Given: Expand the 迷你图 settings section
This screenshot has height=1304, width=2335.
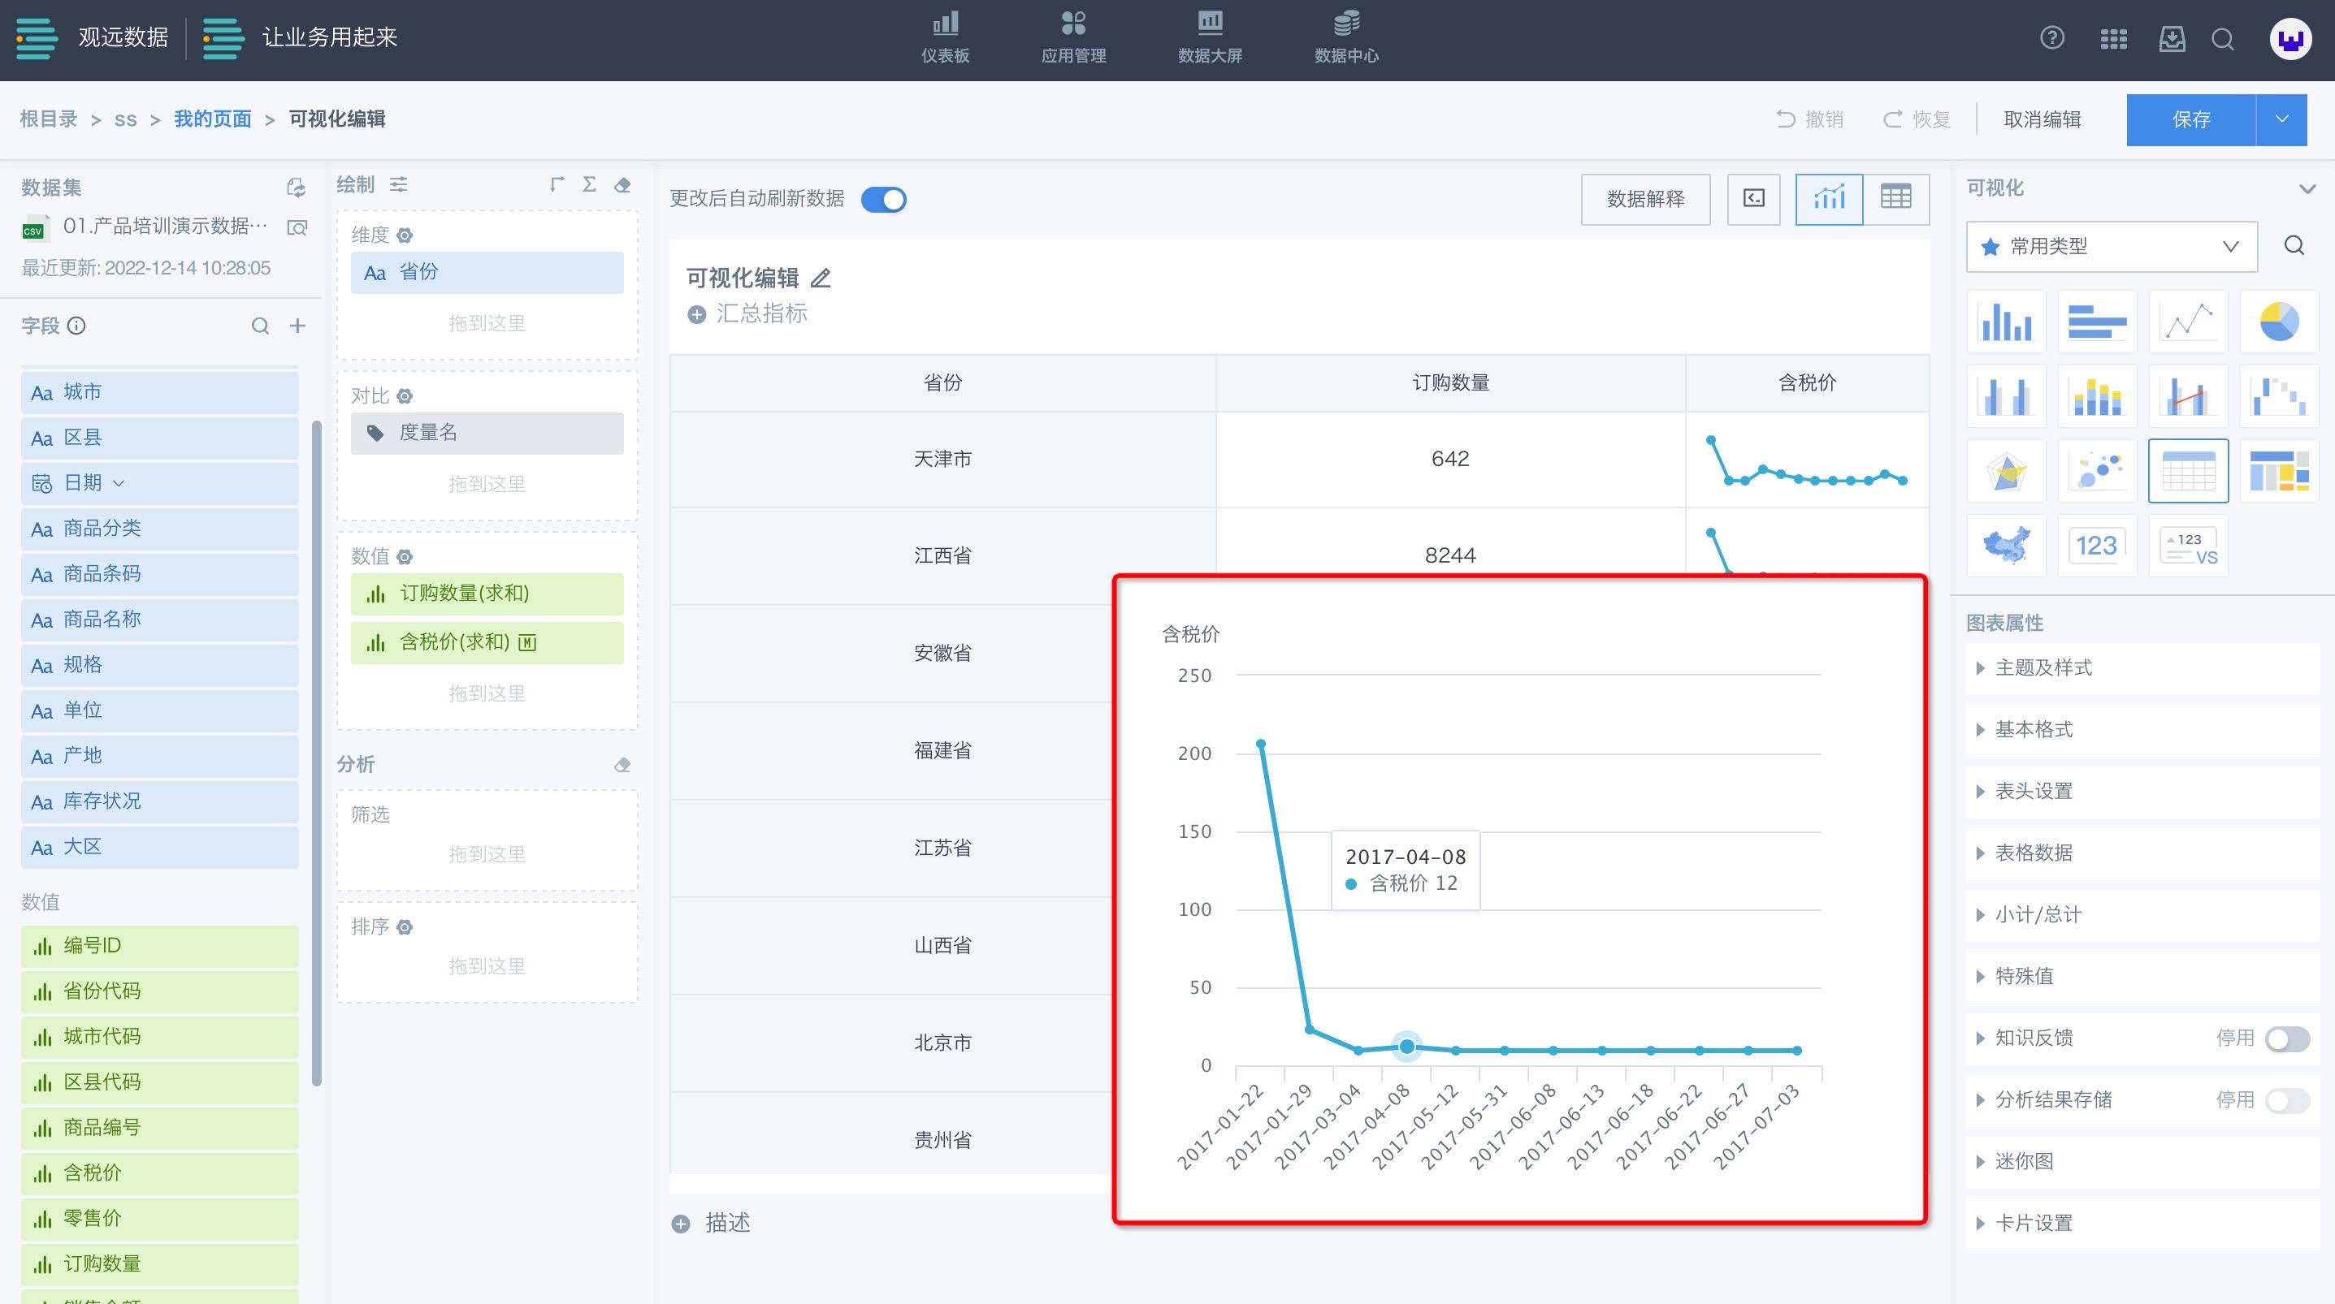Looking at the screenshot, I should pyautogui.click(x=2023, y=1161).
